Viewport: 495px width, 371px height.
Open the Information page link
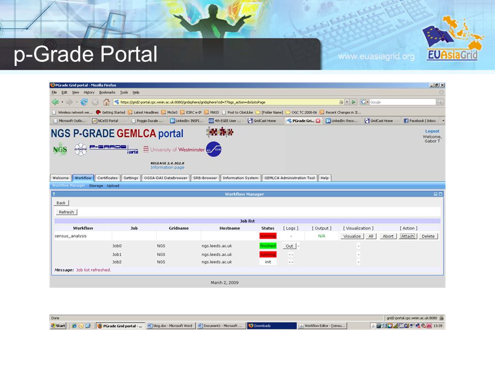tap(167, 167)
